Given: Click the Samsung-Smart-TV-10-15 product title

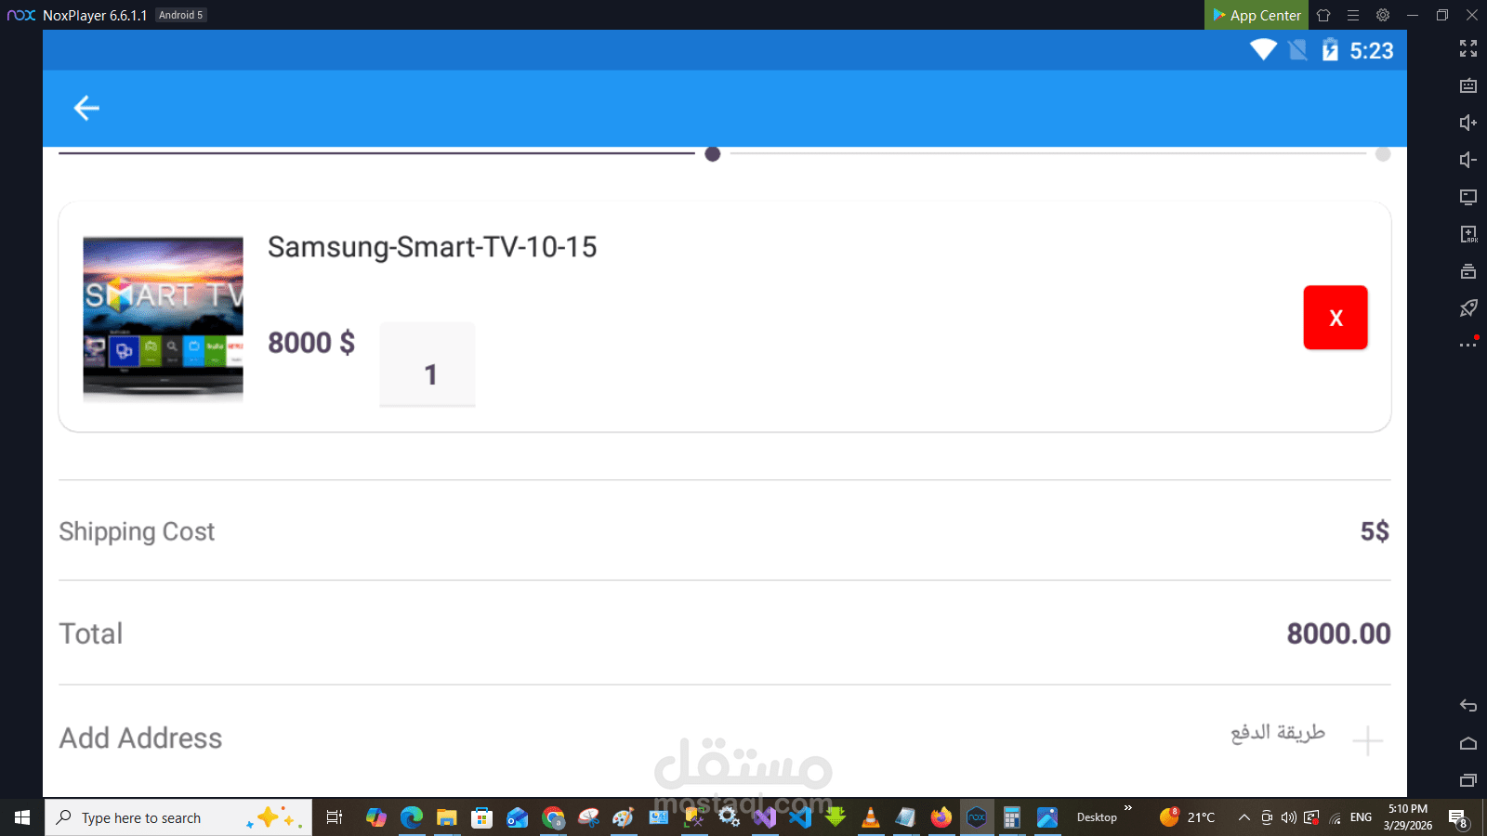Looking at the screenshot, I should 432,247.
